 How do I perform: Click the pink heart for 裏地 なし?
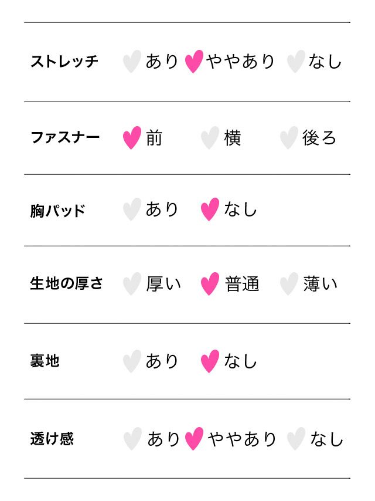tap(210, 361)
